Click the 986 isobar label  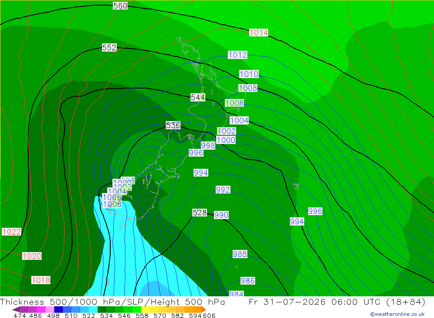pyautogui.click(x=248, y=281)
